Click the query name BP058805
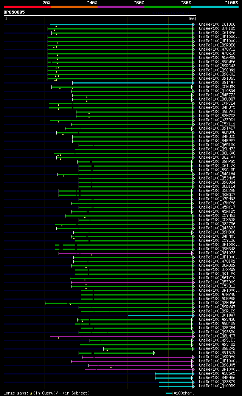Screen dimensions: 242x396 coord(14,12)
